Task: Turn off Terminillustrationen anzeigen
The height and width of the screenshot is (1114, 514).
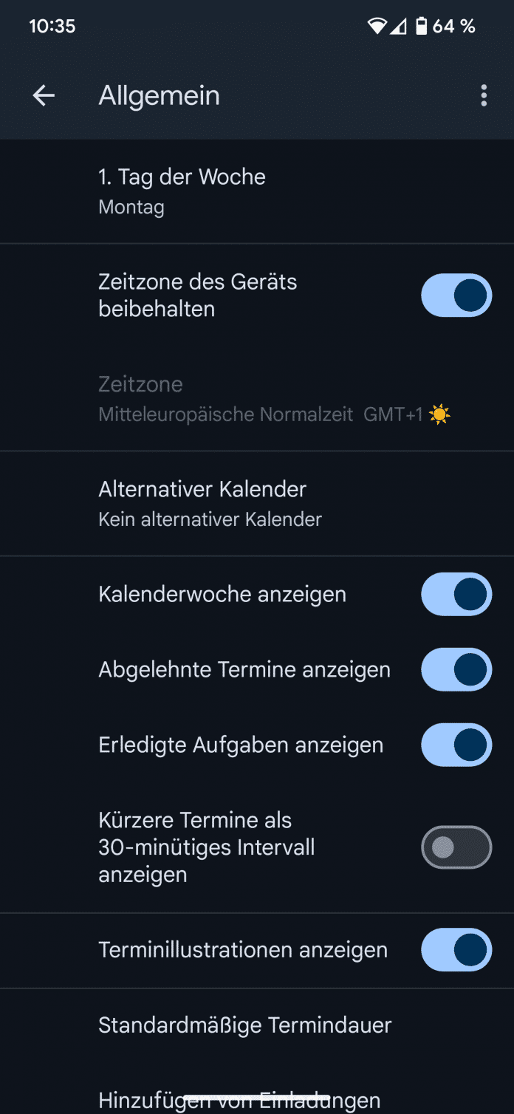Action: pos(456,950)
